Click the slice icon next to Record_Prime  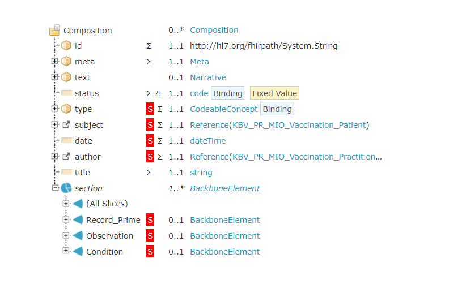click(78, 220)
